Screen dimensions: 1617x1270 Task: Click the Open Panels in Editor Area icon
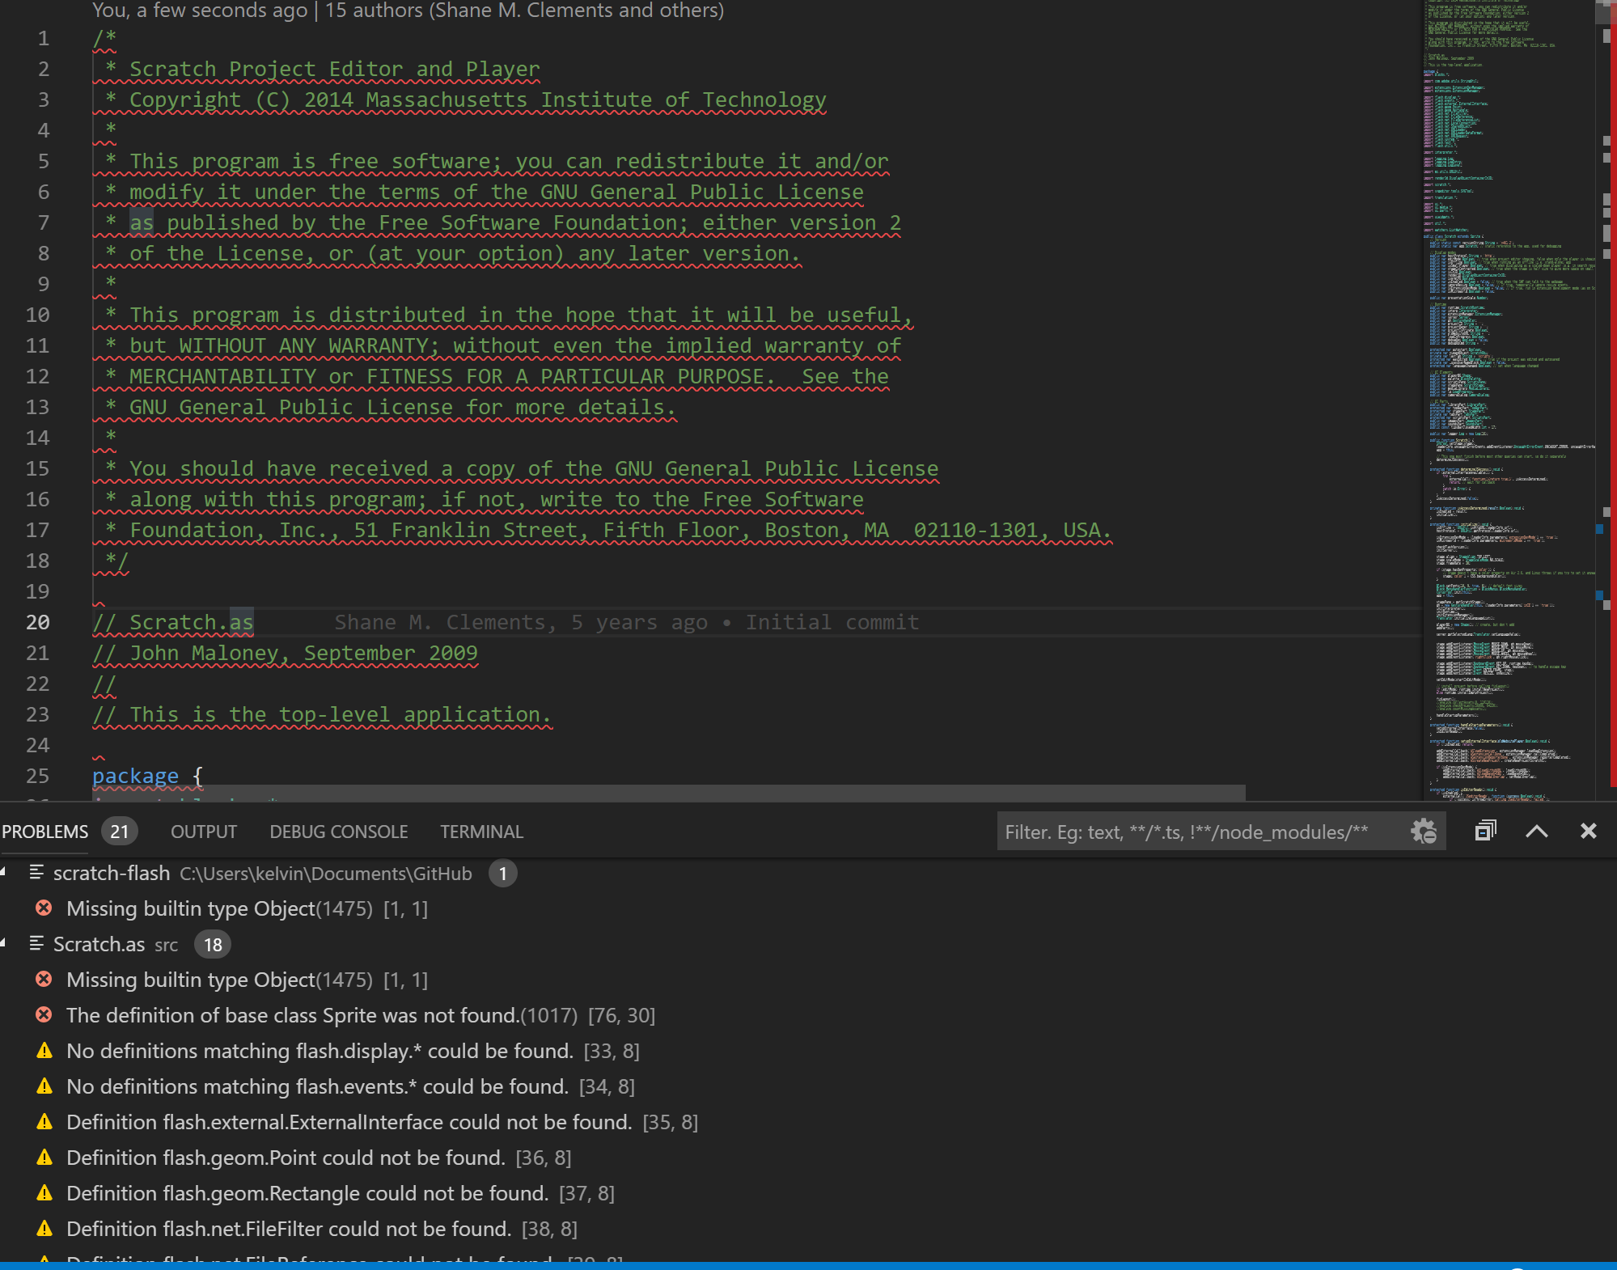(1485, 831)
